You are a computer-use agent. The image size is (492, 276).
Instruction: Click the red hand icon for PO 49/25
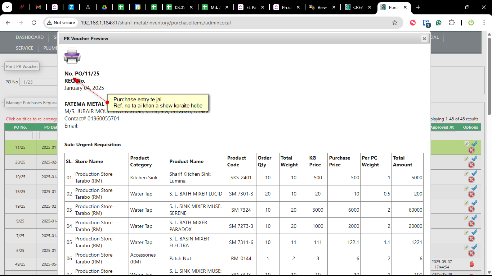pyautogui.click(x=471, y=264)
